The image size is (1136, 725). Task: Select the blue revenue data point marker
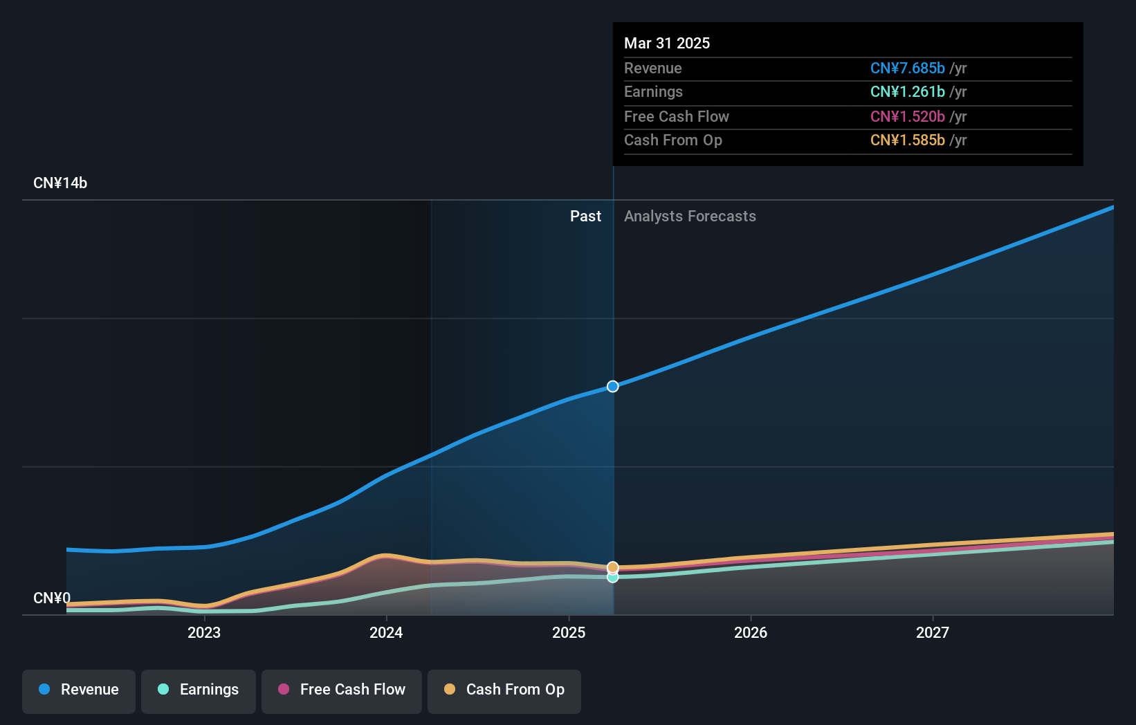click(612, 387)
